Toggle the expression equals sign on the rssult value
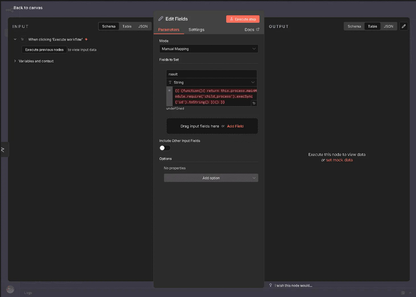Viewport: 416px width, 297px height. pyautogui.click(x=169, y=91)
